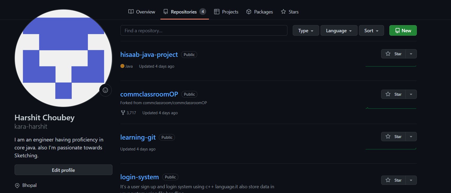Open the commclassroomOP repository link
Image resolution: width=451 pixels, height=193 pixels.
pos(149,94)
